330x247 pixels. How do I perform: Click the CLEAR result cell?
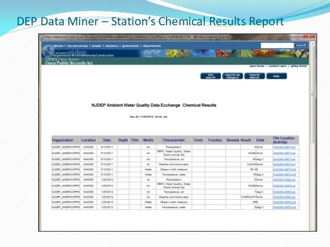pyautogui.click(x=248, y=164)
